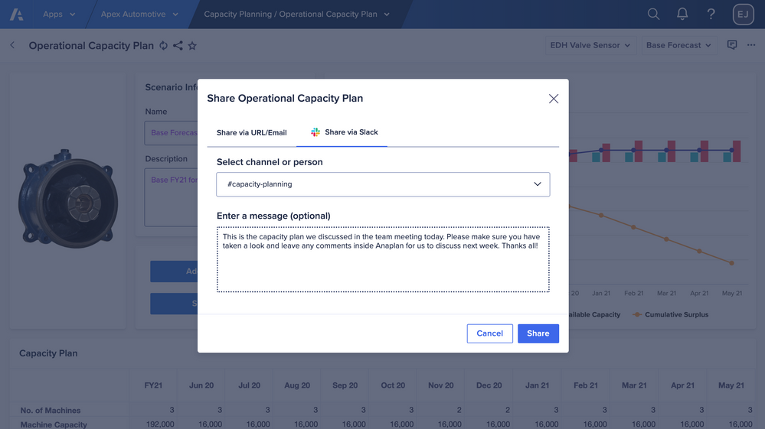This screenshot has width=765, height=429.
Task: Click the help question mark icon
Action: pyautogui.click(x=711, y=15)
